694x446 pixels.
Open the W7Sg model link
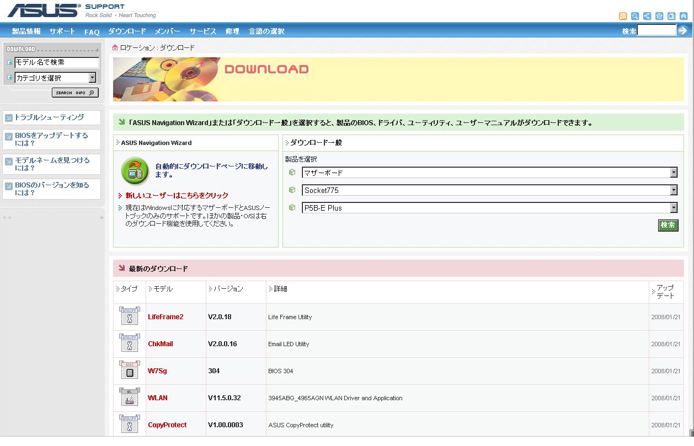click(x=157, y=371)
